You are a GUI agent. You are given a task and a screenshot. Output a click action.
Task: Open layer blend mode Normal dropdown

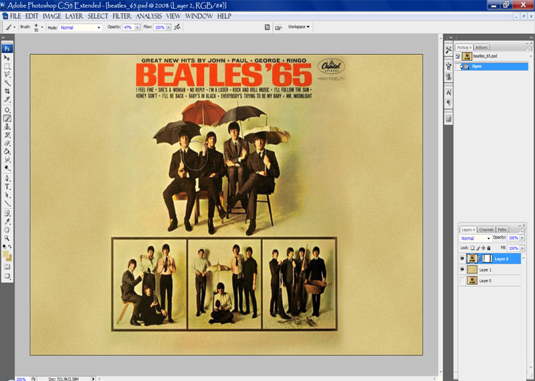pyautogui.click(x=475, y=238)
